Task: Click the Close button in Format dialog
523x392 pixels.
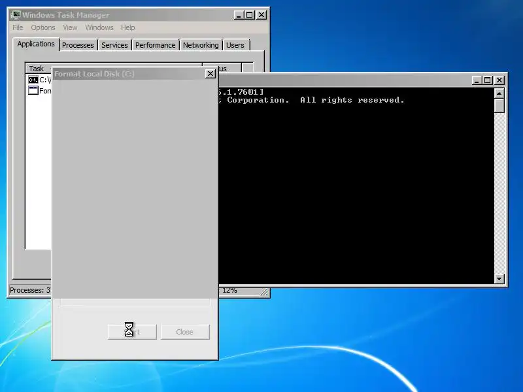Action: (x=185, y=332)
